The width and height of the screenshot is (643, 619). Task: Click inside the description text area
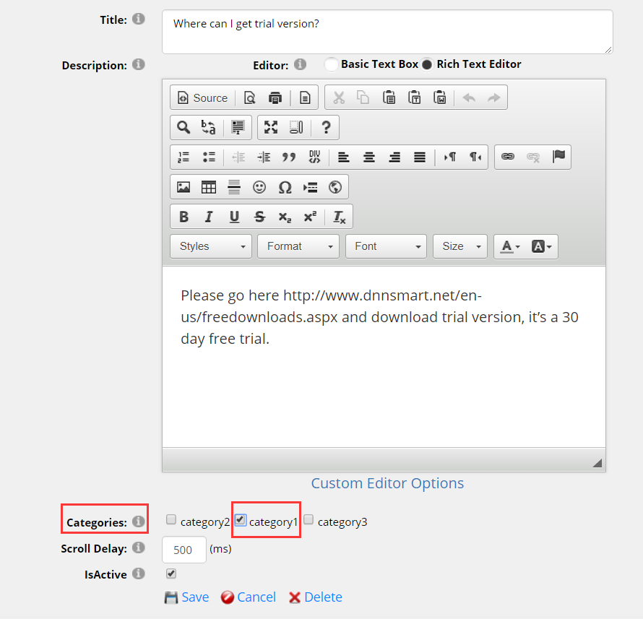(x=384, y=357)
